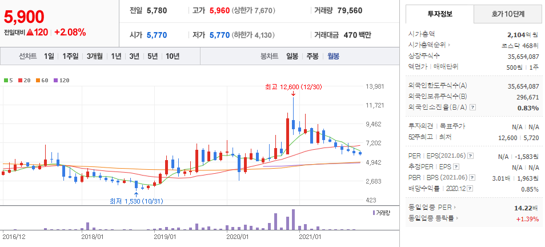
Task: Click the 고가 5,960 value
Action: coord(219,10)
